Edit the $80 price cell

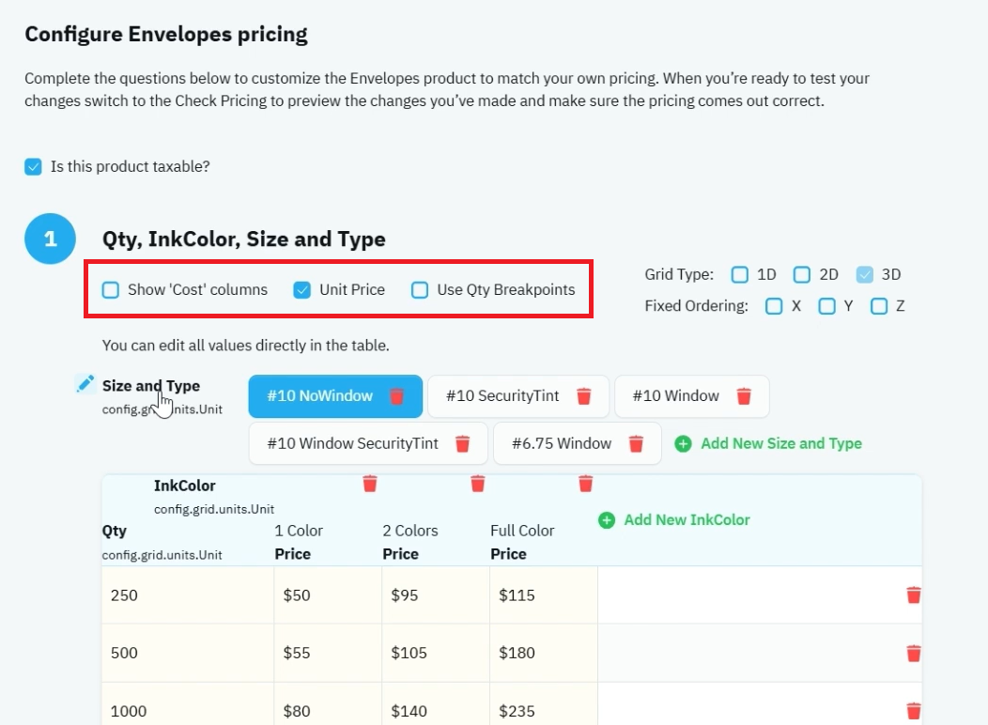coord(329,704)
